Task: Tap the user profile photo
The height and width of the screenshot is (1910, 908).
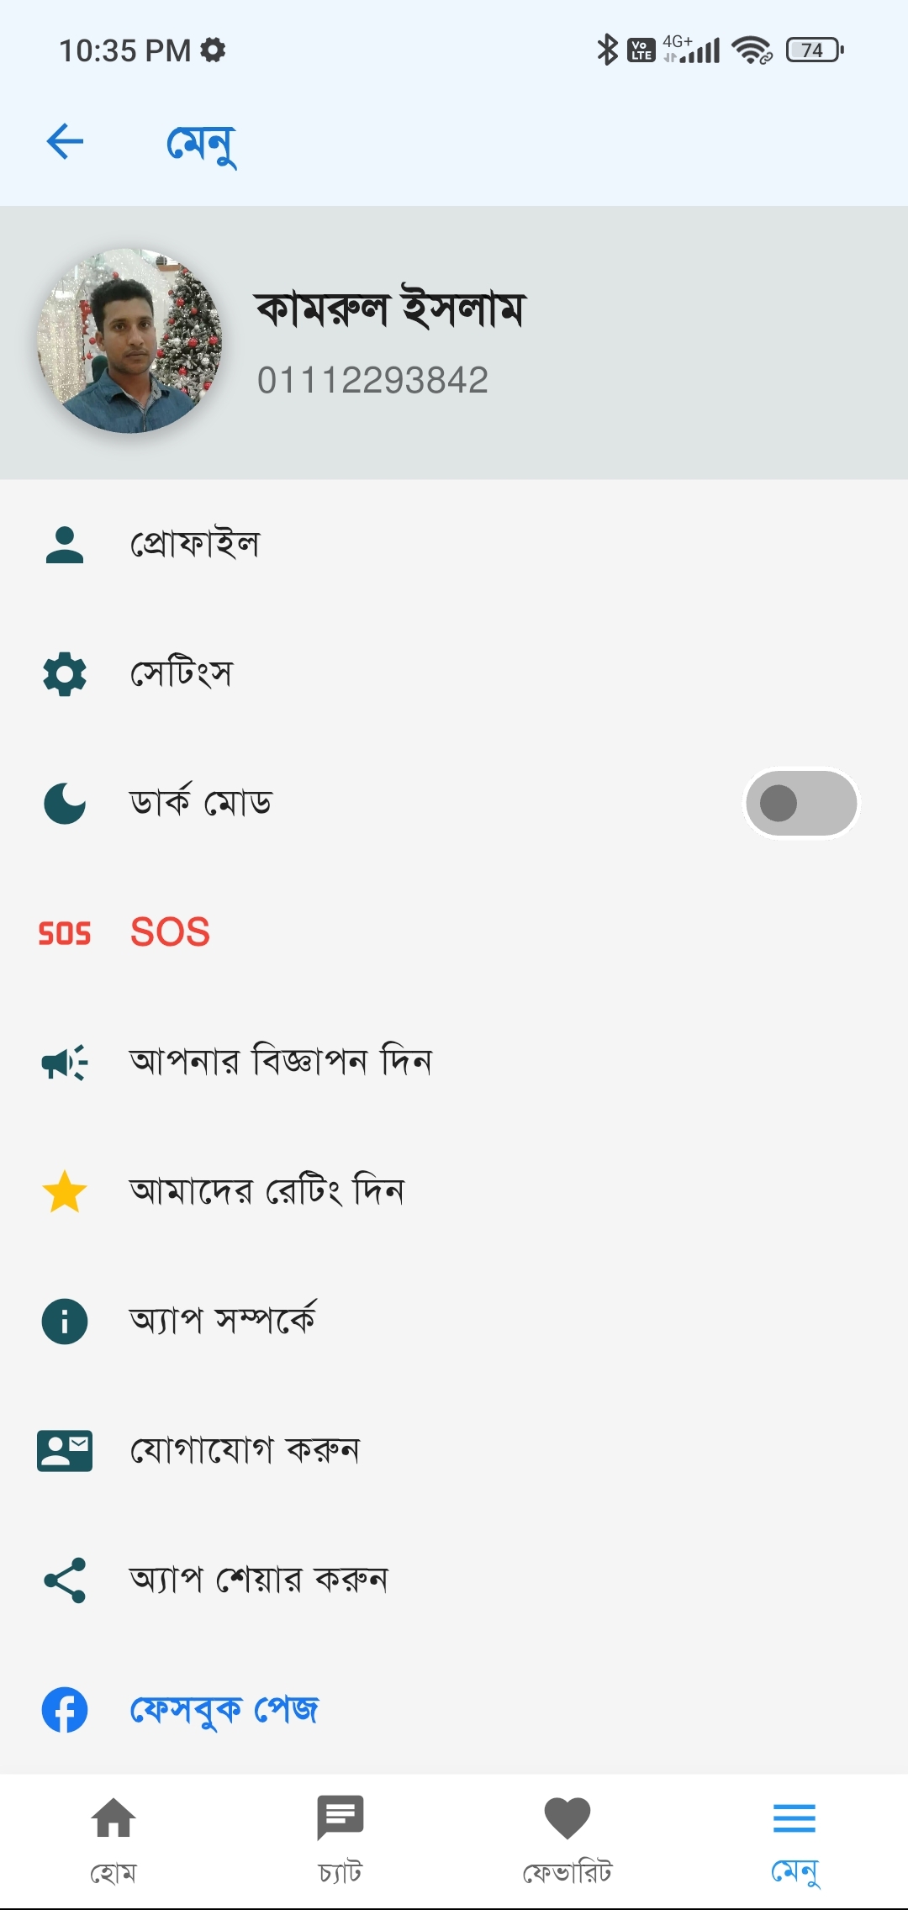Action: 129,341
